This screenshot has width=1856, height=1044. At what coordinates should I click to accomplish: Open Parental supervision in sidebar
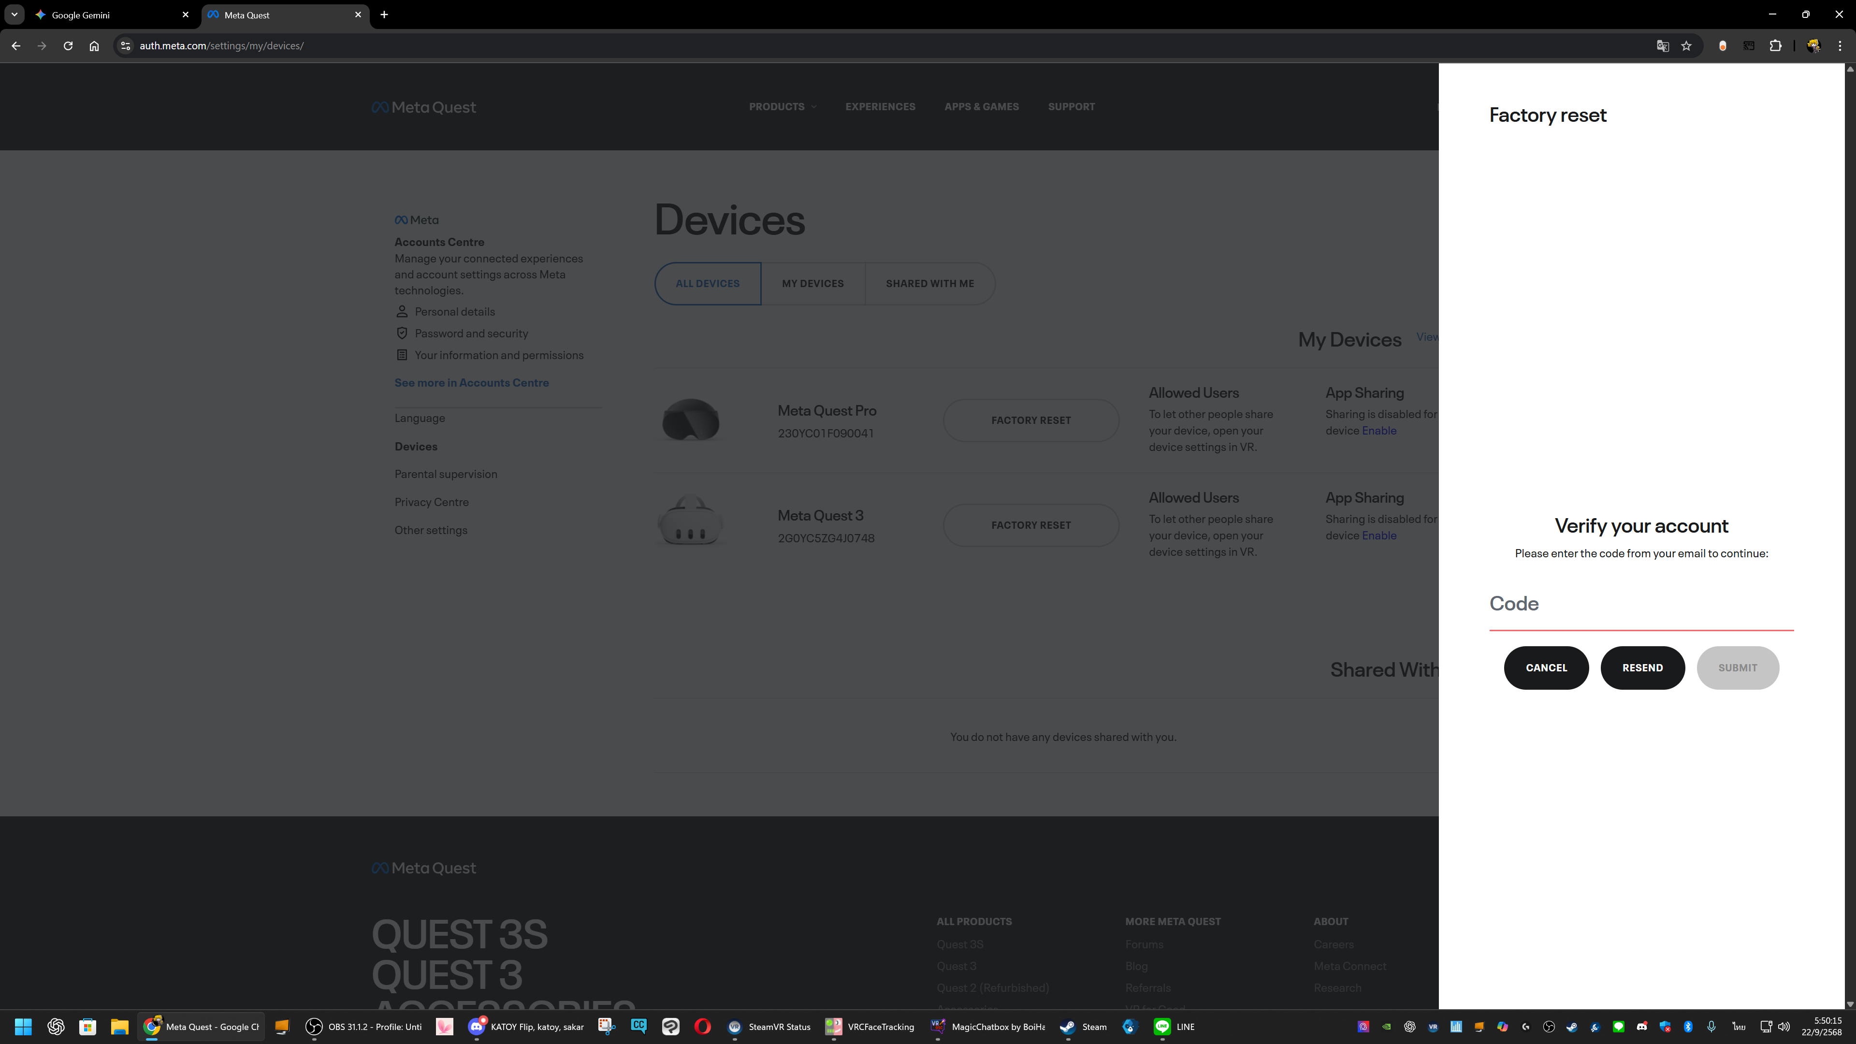tap(445, 474)
